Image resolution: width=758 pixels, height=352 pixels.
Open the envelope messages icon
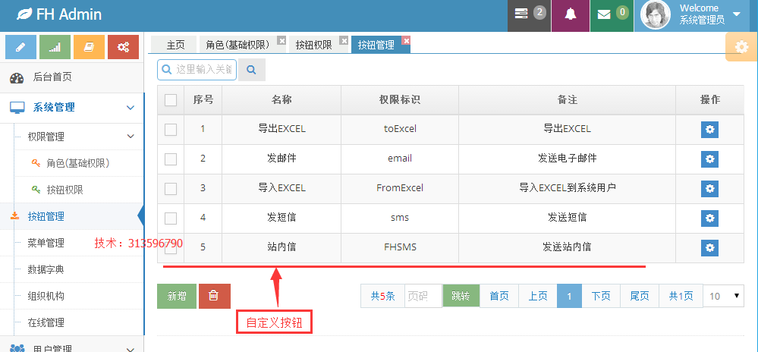(604, 14)
